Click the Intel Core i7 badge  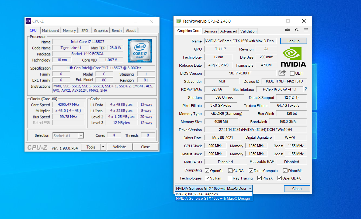tap(140, 51)
